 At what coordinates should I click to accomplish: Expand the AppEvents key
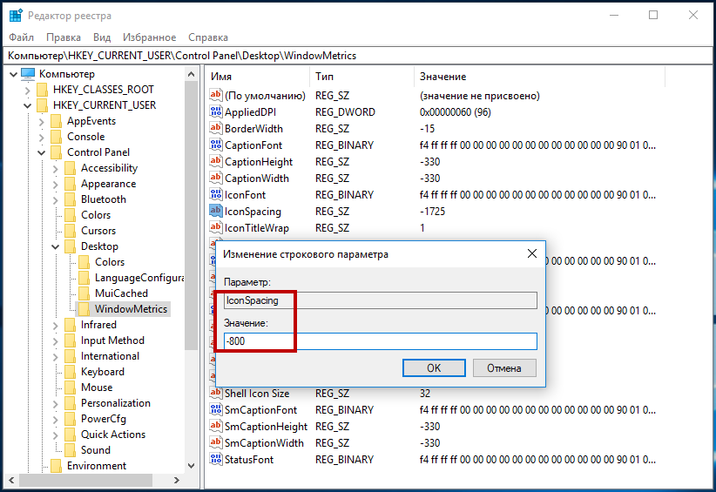tap(41, 121)
